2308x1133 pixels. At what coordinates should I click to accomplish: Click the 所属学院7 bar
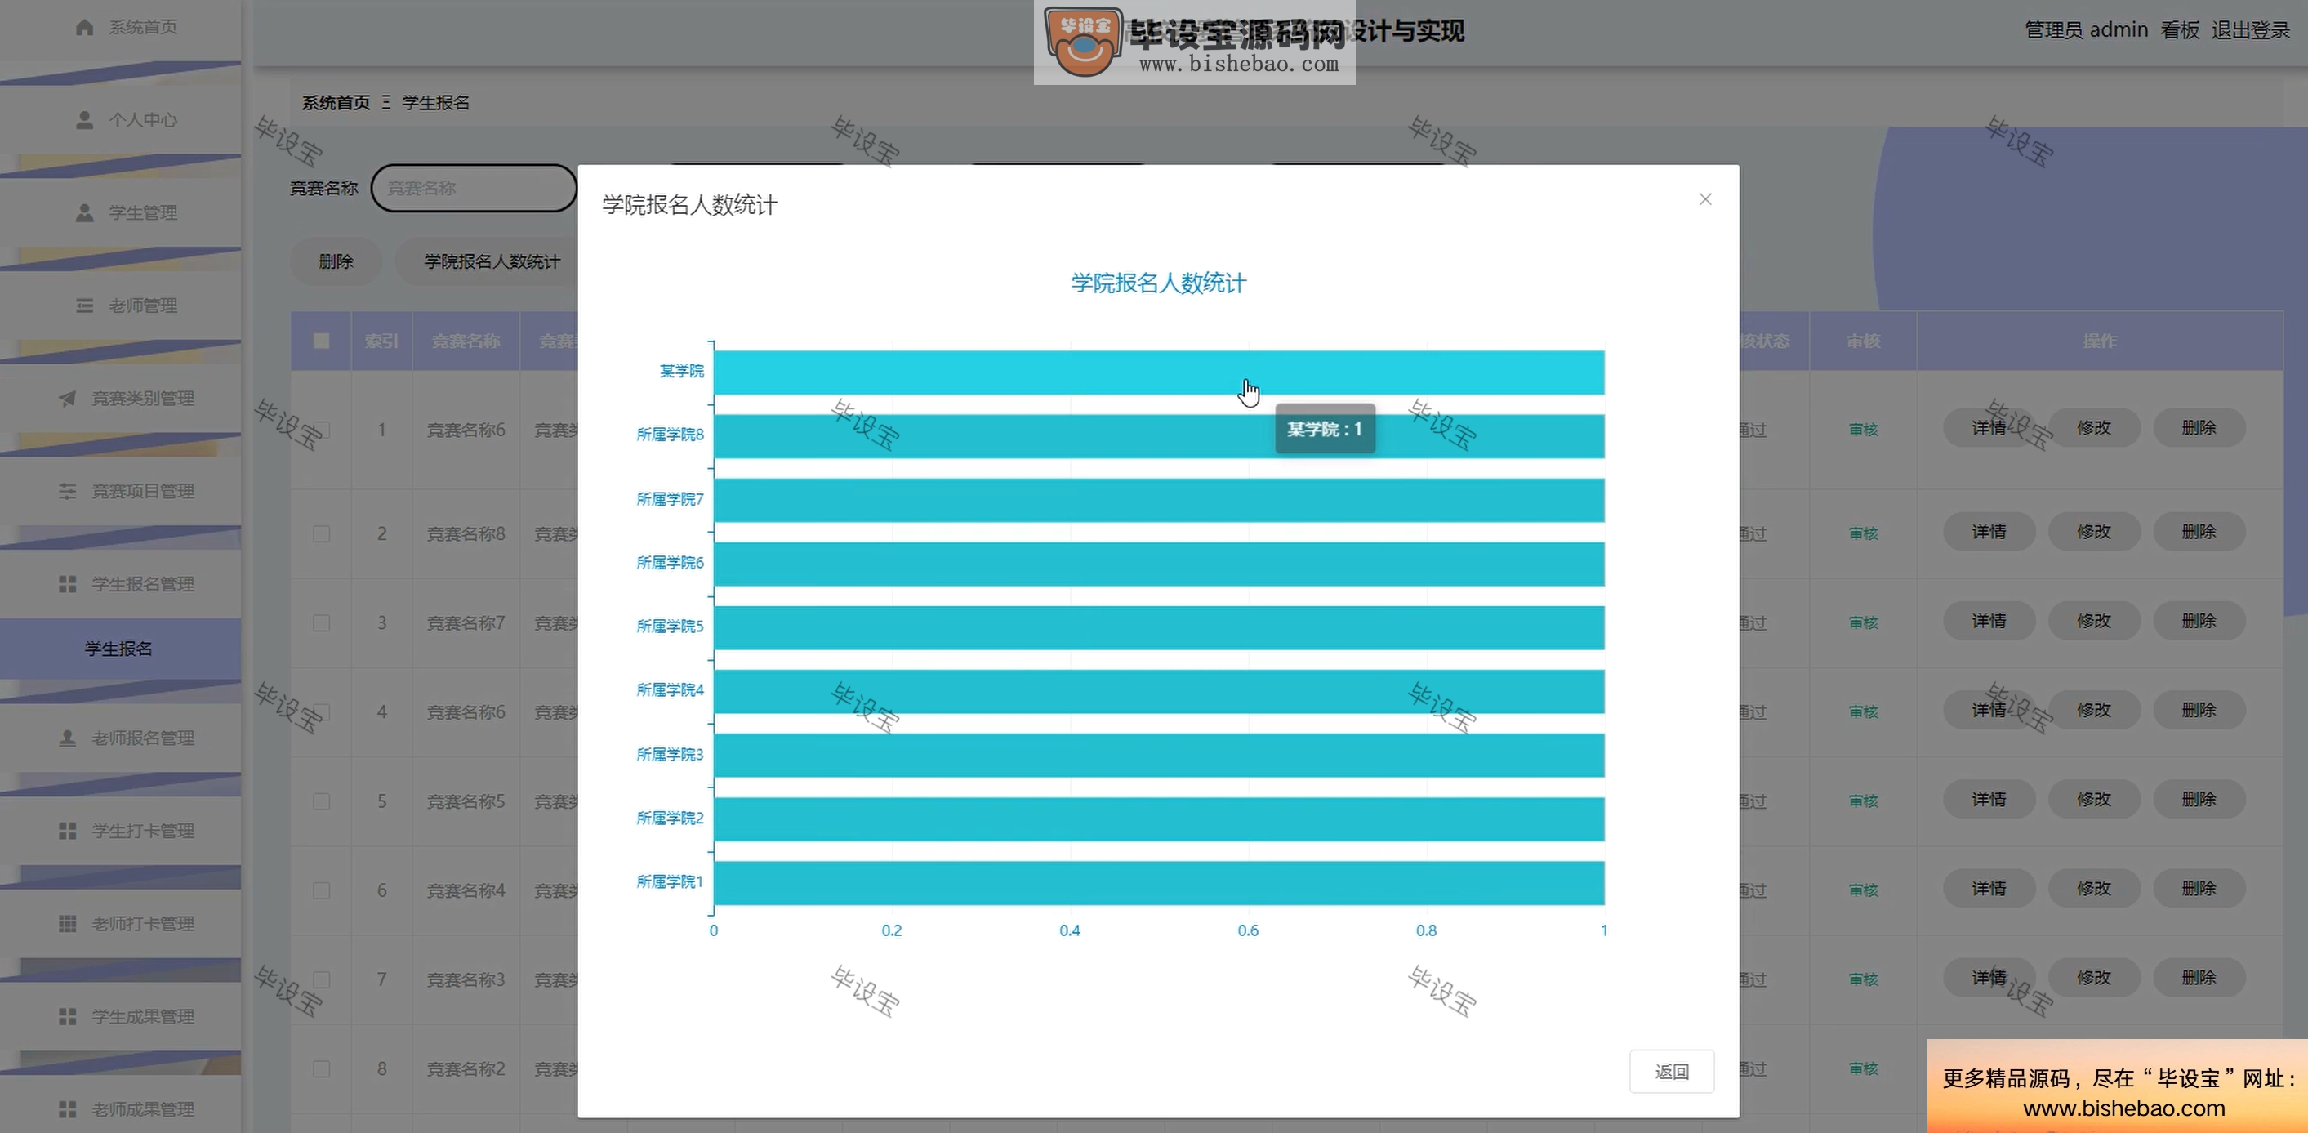pyautogui.click(x=1158, y=500)
